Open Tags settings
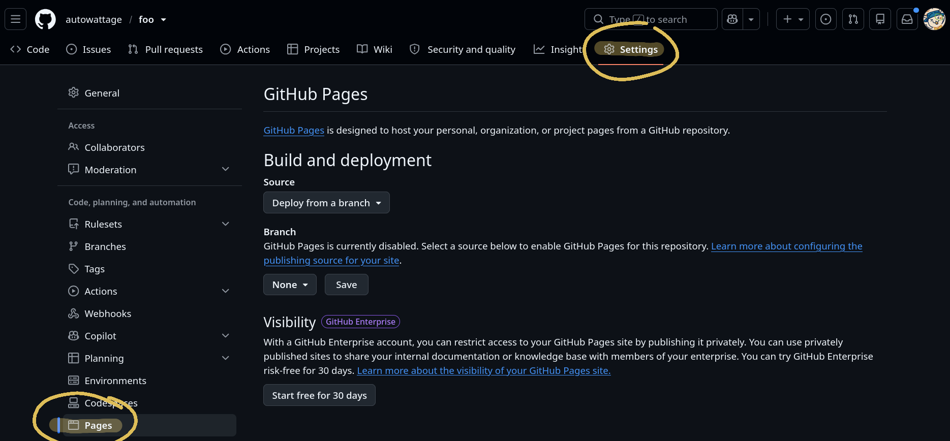This screenshot has width=950, height=441. tap(149, 269)
